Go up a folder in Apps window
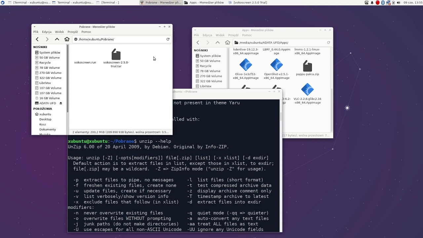The width and height of the screenshot is (423, 238). point(217,42)
